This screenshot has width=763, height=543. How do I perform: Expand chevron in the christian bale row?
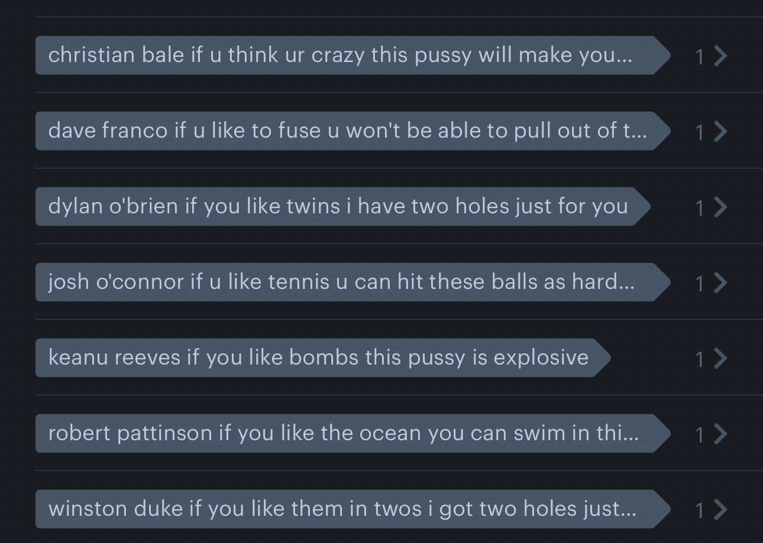click(720, 56)
